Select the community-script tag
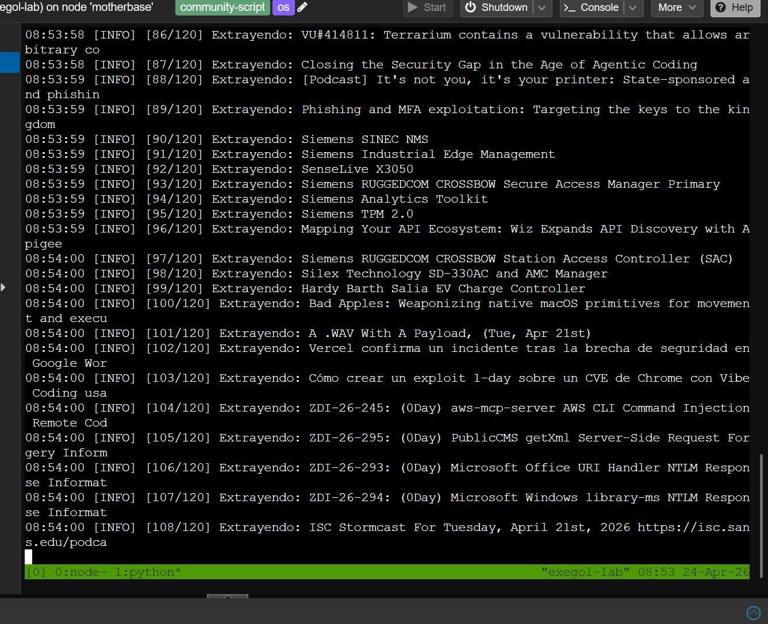768x624 pixels. coord(222,7)
